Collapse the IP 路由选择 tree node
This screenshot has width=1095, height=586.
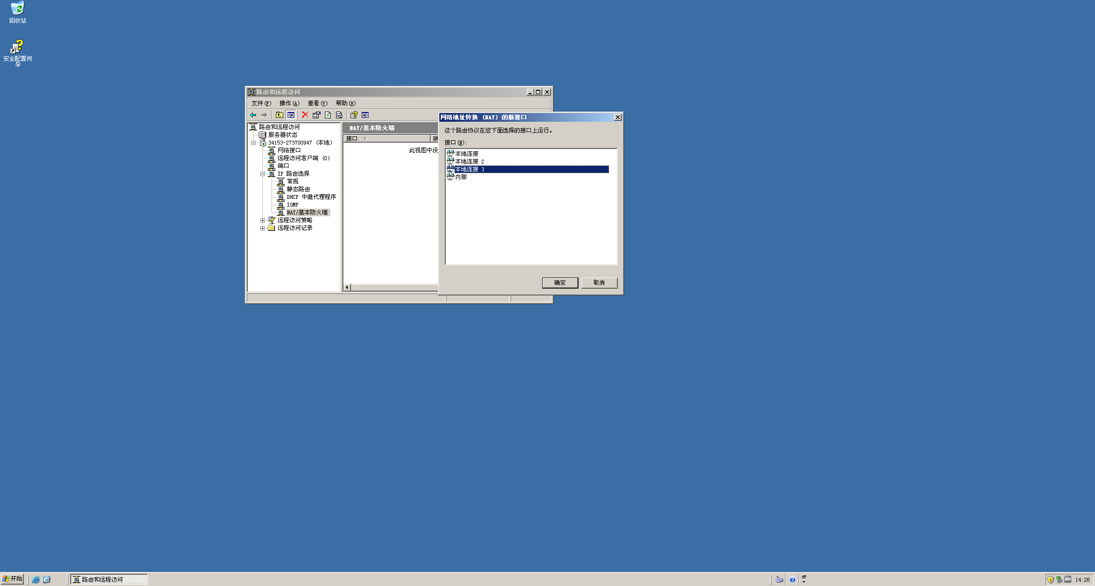pyautogui.click(x=262, y=174)
